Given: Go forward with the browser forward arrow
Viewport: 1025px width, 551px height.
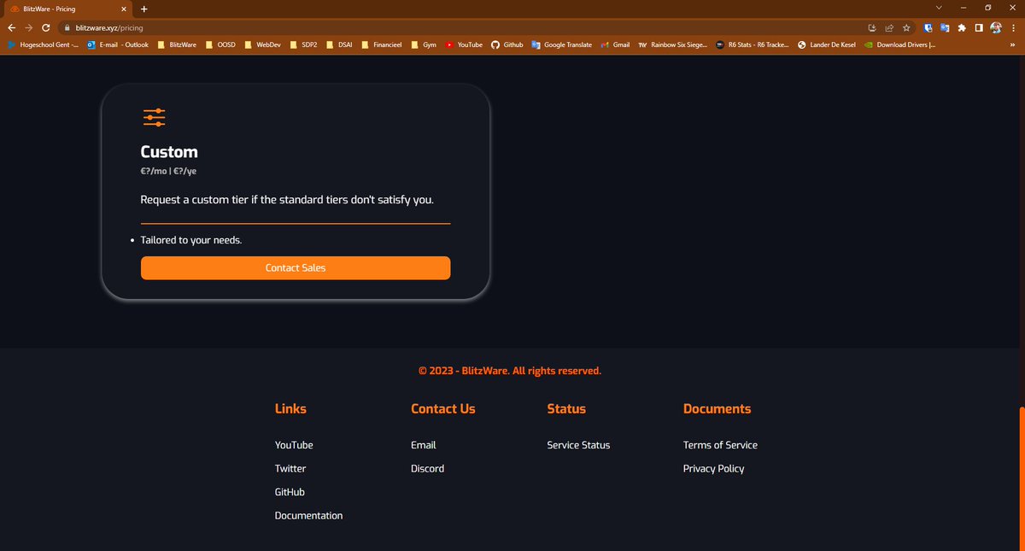Looking at the screenshot, I should point(28,27).
